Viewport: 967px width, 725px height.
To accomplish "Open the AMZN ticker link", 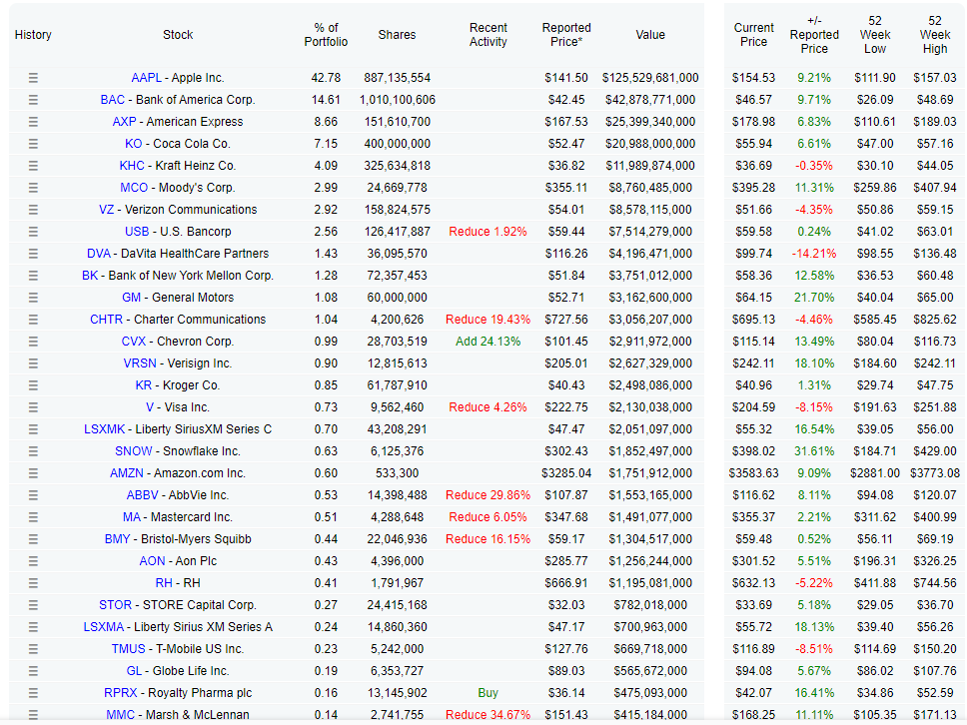I will click(127, 473).
